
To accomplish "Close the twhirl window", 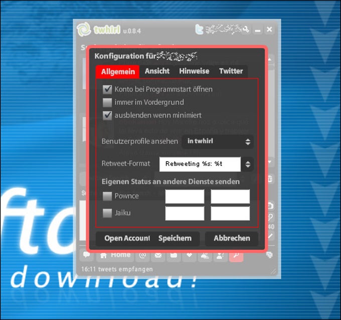I will click(x=269, y=30).
